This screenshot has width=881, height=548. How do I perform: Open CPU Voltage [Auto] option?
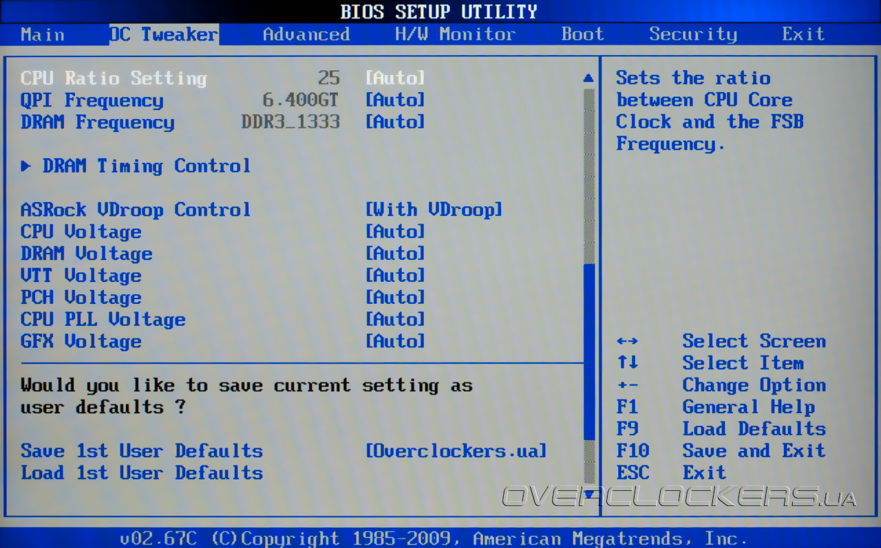(395, 232)
